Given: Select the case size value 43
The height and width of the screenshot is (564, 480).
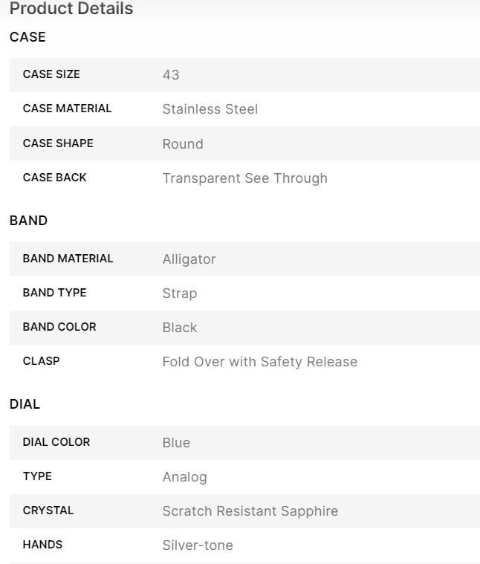Looking at the screenshot, I should [x=171, y=75].
